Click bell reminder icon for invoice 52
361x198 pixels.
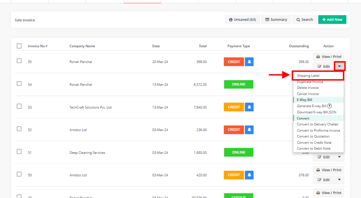click(x=249, y=130)
